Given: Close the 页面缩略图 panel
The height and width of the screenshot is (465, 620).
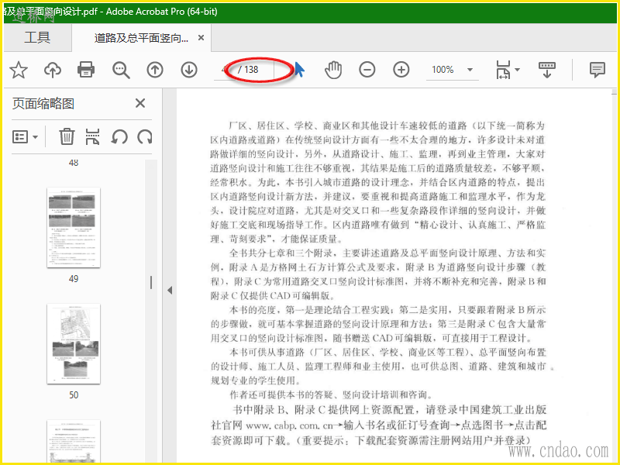Looking at the screenshot, I should (x=140, y=103).
